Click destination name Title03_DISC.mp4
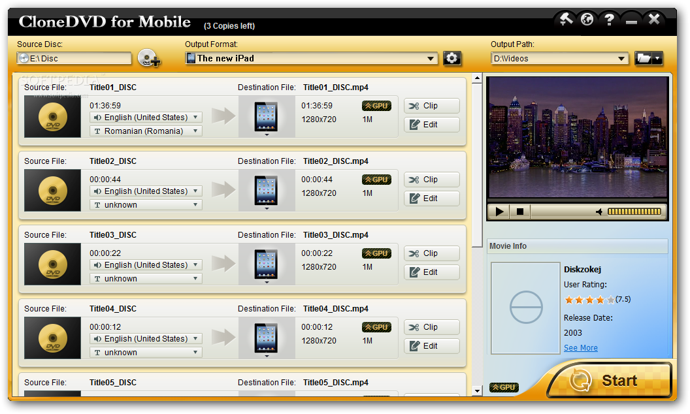Viewport: 690px width, 414px height. click(336, 235)
